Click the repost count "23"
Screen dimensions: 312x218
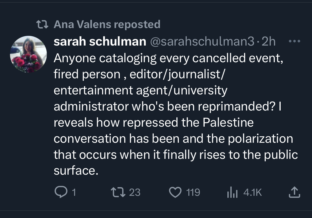pyautogui.click(x=135, y=192)
